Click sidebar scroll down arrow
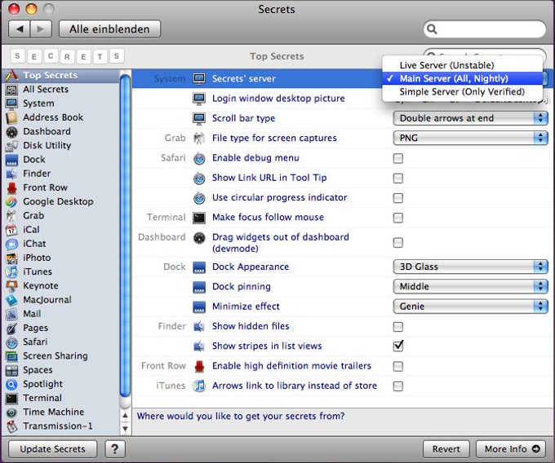This screenshot has width=555, height=463. point(126,429)
